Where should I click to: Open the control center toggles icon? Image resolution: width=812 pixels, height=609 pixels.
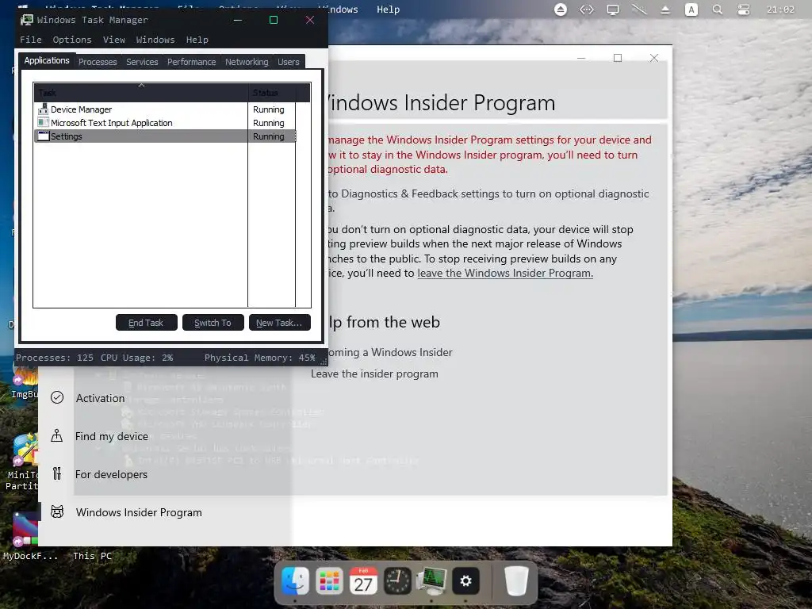click(744, 10)
